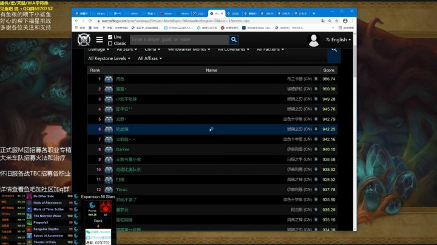Open the Chrome profile icon
Viewport: 437px width, 245px height.
pyautogui.click(x=345, y=21)
